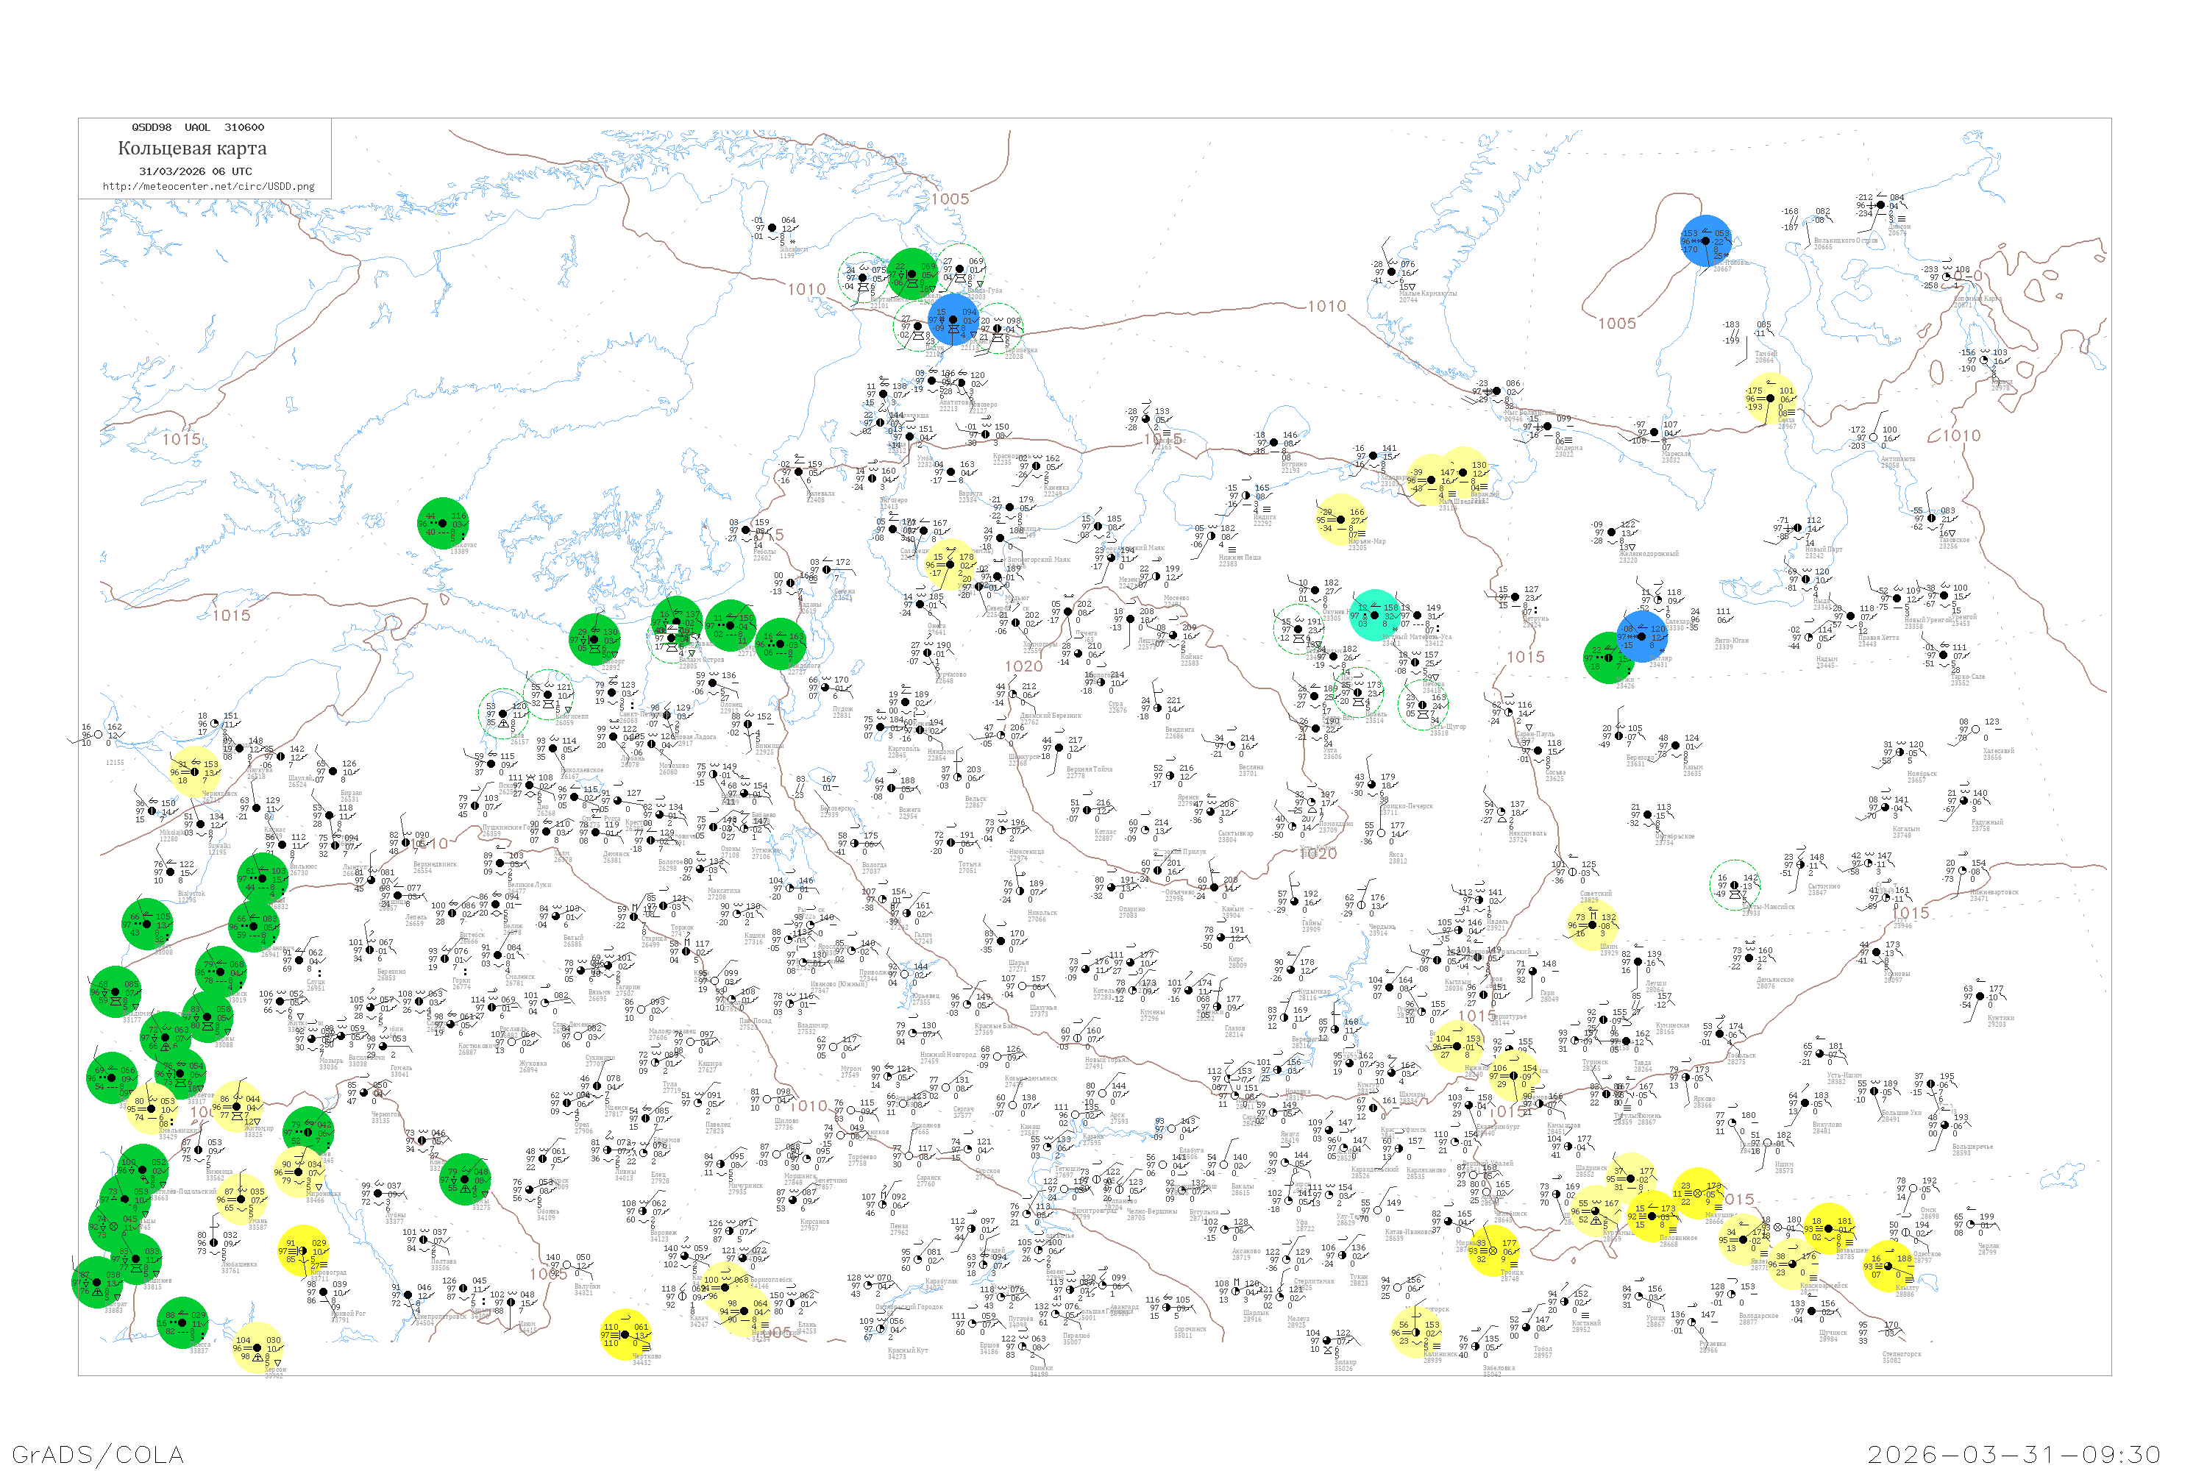Click the Амдерма station marker
Image resolution: width=2207 pixels, height=1471 pixels.
click(1547, 427)
